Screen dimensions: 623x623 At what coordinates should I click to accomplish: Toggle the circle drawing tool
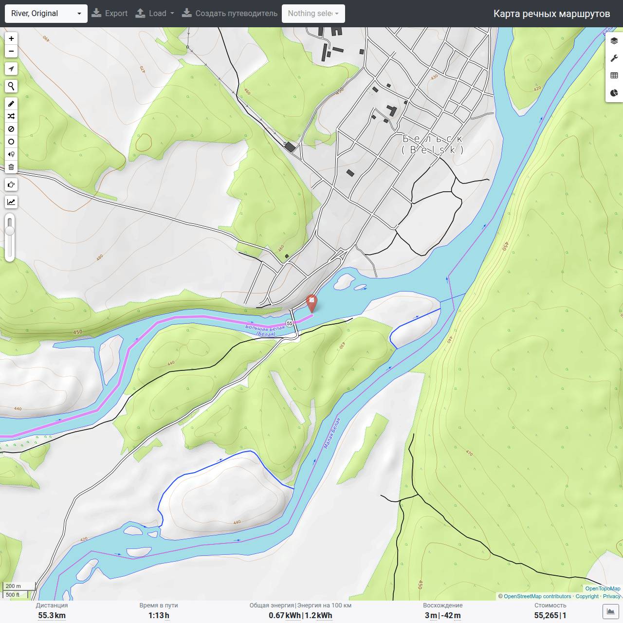11,142
